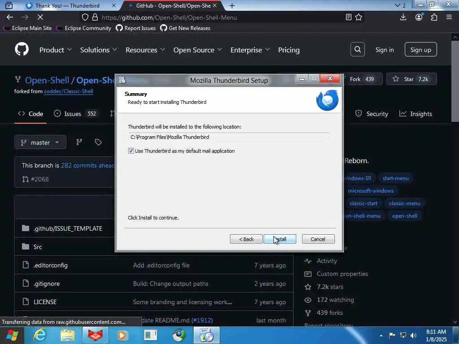Open the .github/ISSUE_TEMPLATE folder
Image resolution: width=459 pixels, height=344 pixels.
coord(68,228)
